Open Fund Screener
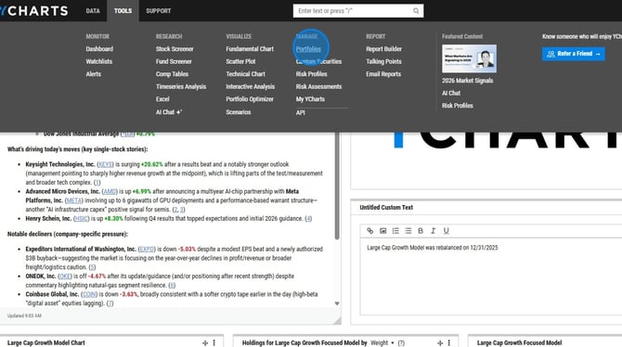622x347 pixels. pyautogui.click(x=174, y=61)
